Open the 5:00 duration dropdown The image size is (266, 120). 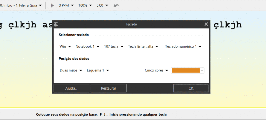coord(102,5)
